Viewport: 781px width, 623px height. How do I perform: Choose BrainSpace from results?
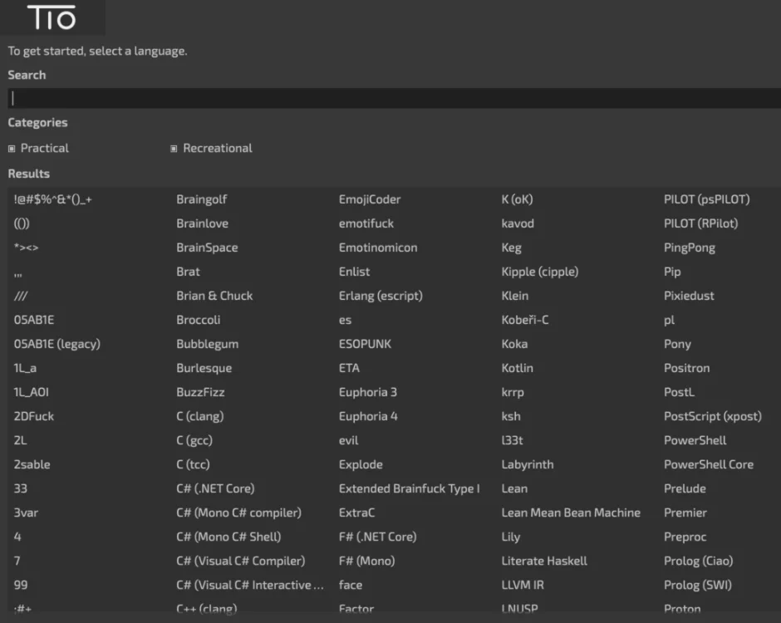(207, 248)
